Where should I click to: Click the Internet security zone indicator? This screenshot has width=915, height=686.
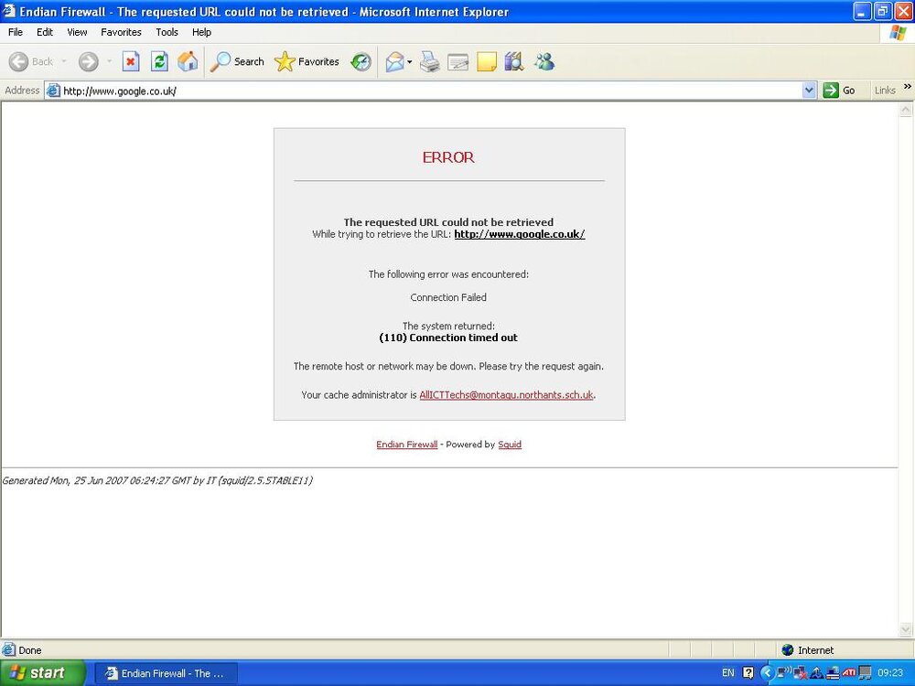click(x=808, y=649)
